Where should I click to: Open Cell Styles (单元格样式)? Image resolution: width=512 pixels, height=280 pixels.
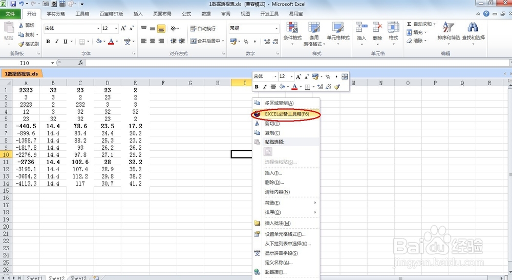coord(338,33)
